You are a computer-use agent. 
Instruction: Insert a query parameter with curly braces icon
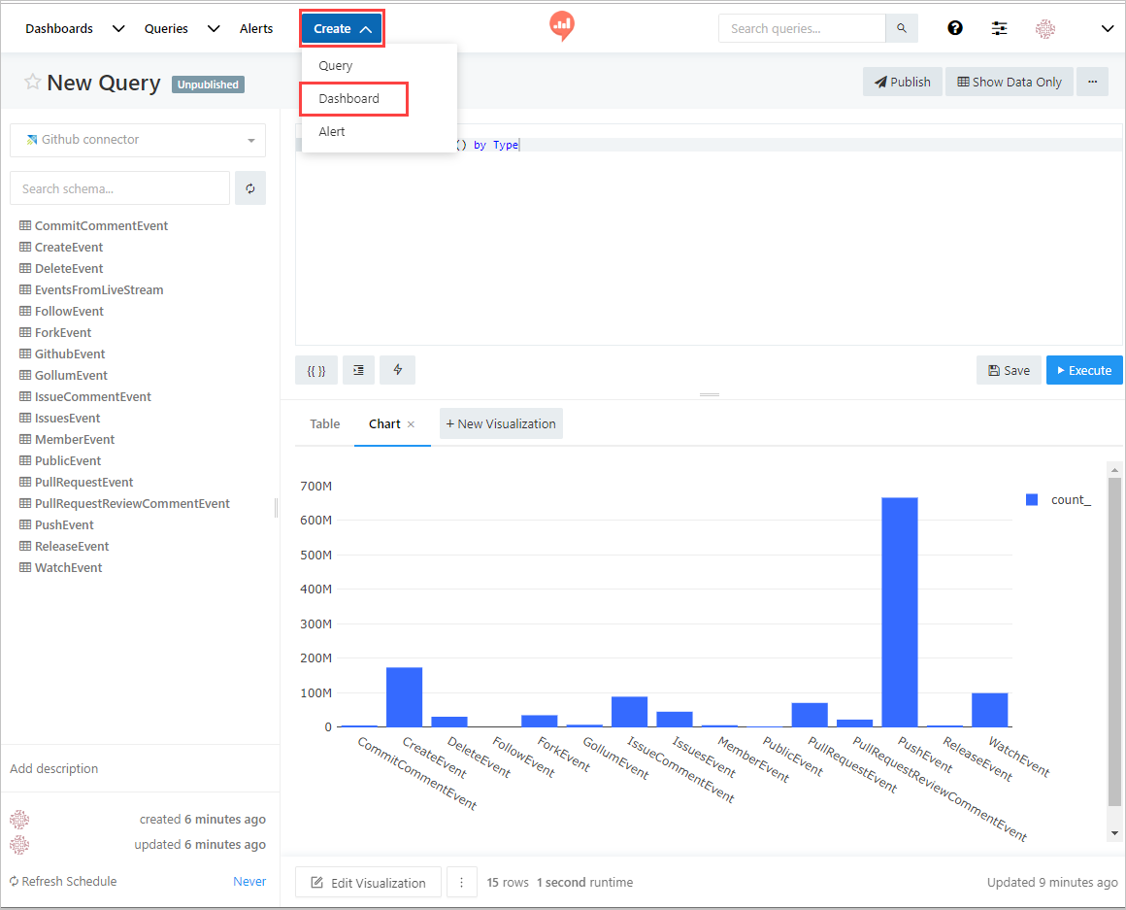(x=315, y=370)
